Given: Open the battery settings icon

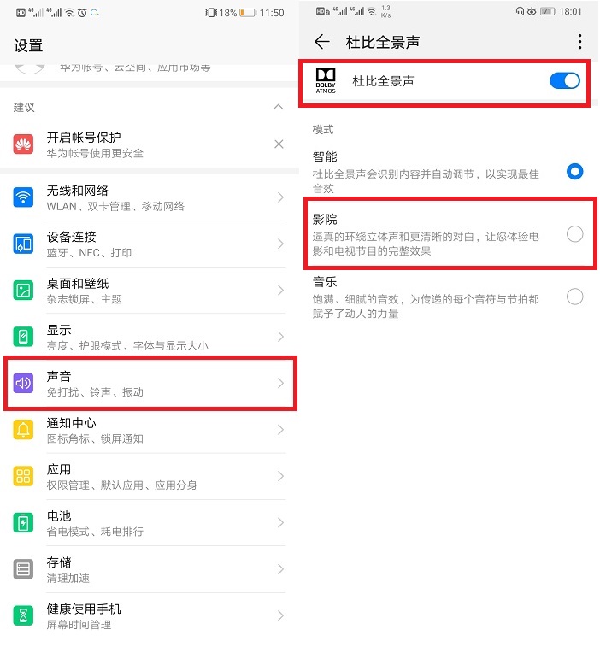Looking at the screenshot, I should (24, 523).
